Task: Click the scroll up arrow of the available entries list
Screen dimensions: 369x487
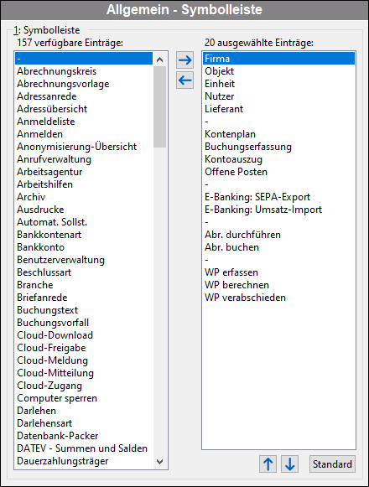Action: click(160, 60)
